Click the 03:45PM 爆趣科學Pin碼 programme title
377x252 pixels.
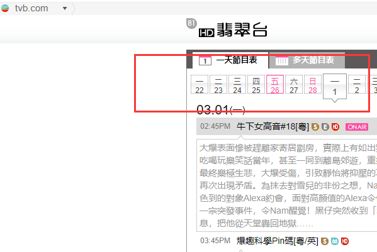[277, 241]
